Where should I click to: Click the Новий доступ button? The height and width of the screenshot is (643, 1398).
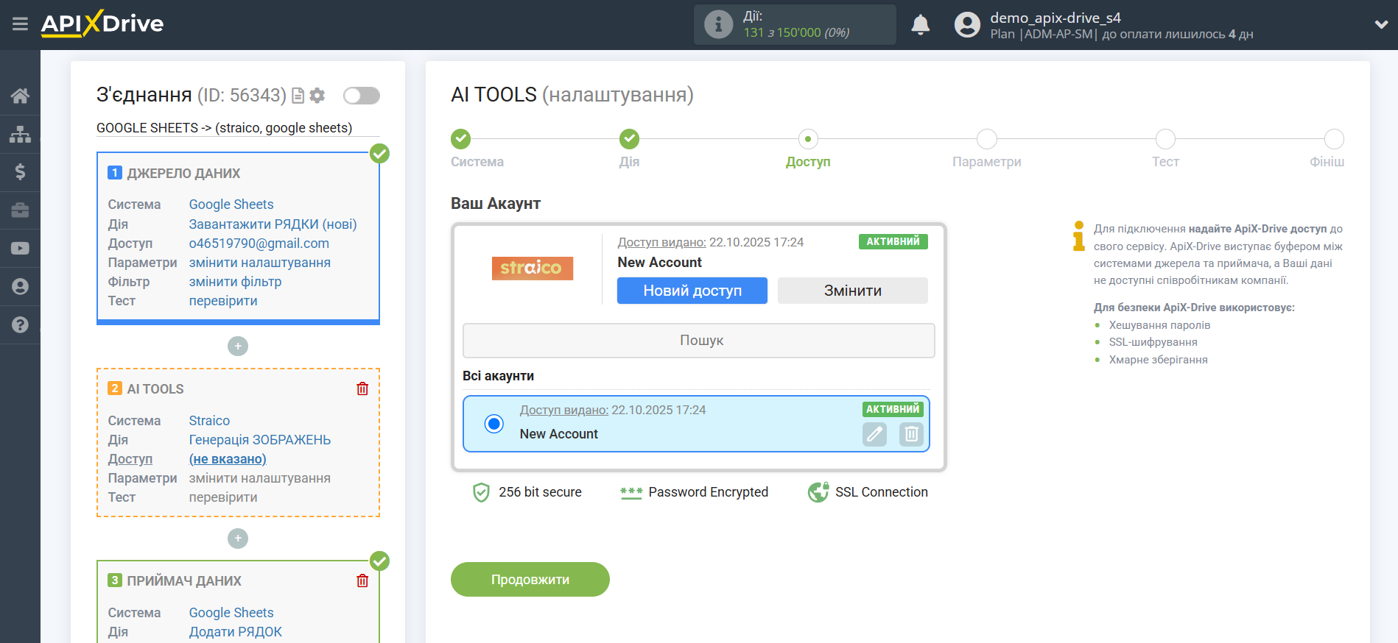692,291
